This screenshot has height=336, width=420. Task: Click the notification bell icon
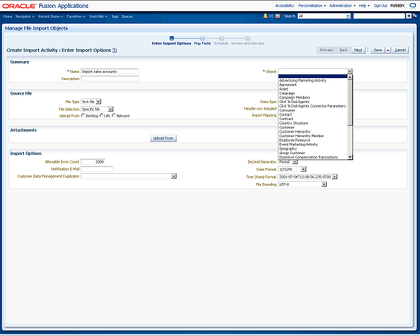pyautogui.click(x=265, y=16)
